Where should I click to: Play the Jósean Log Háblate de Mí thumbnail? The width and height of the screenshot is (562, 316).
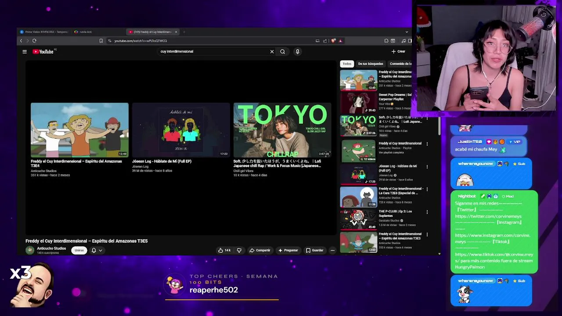pyautogui.click(x=181, y=130)
